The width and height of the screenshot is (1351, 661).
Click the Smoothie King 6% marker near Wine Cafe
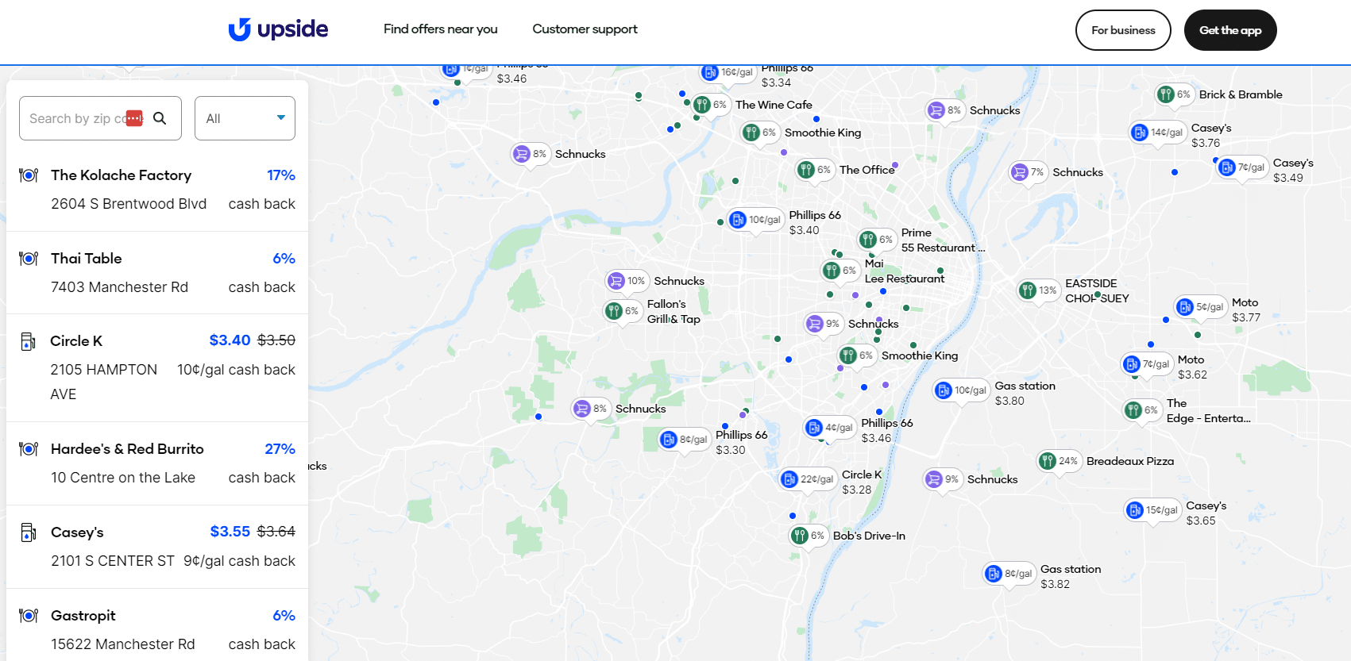coord(759,133)
